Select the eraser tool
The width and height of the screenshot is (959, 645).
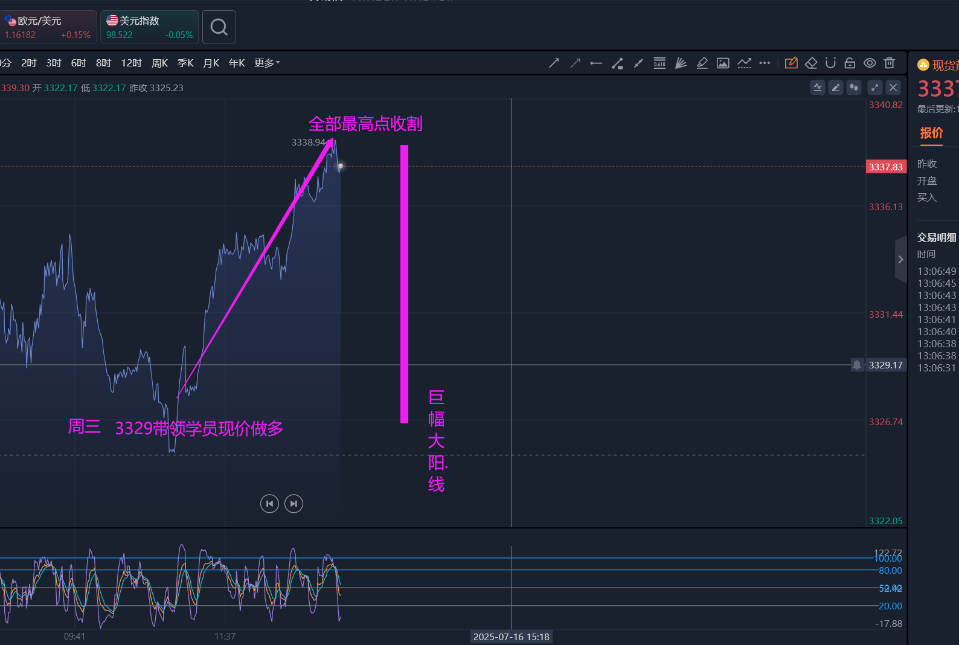tap(811, 63)
